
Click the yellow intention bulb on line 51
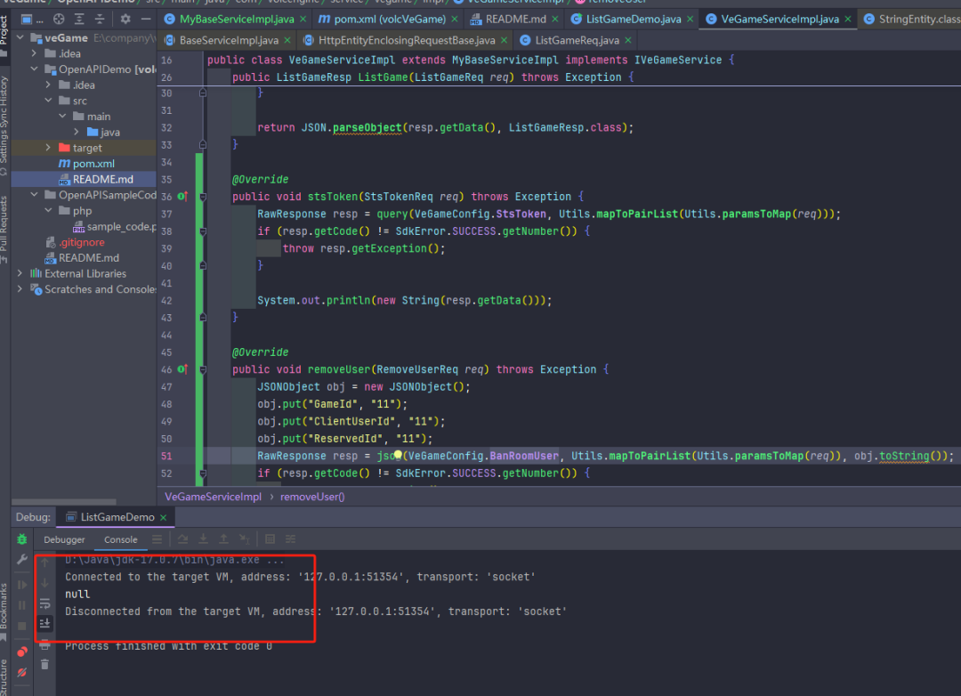click(398, 455)
